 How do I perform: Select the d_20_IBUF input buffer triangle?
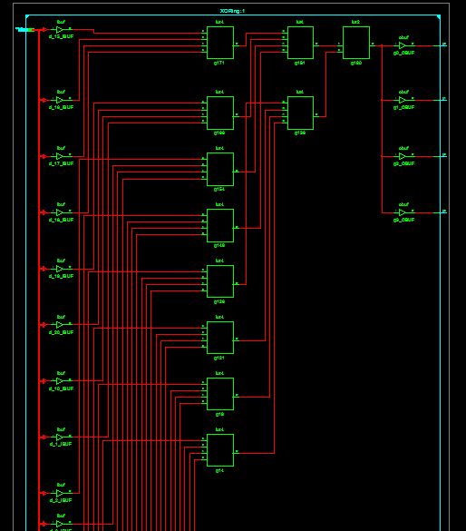click(60, 325)
